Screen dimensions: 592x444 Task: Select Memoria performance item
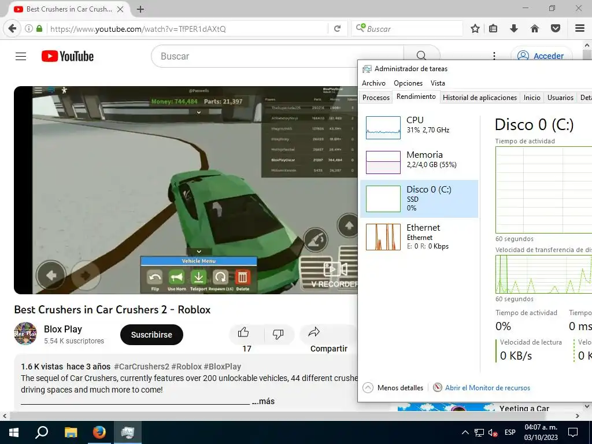419,162
